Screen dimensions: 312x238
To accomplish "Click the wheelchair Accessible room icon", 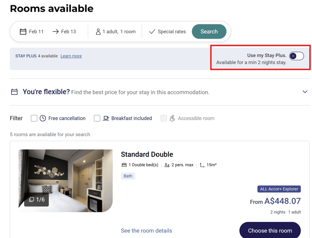I will point(172,118).
